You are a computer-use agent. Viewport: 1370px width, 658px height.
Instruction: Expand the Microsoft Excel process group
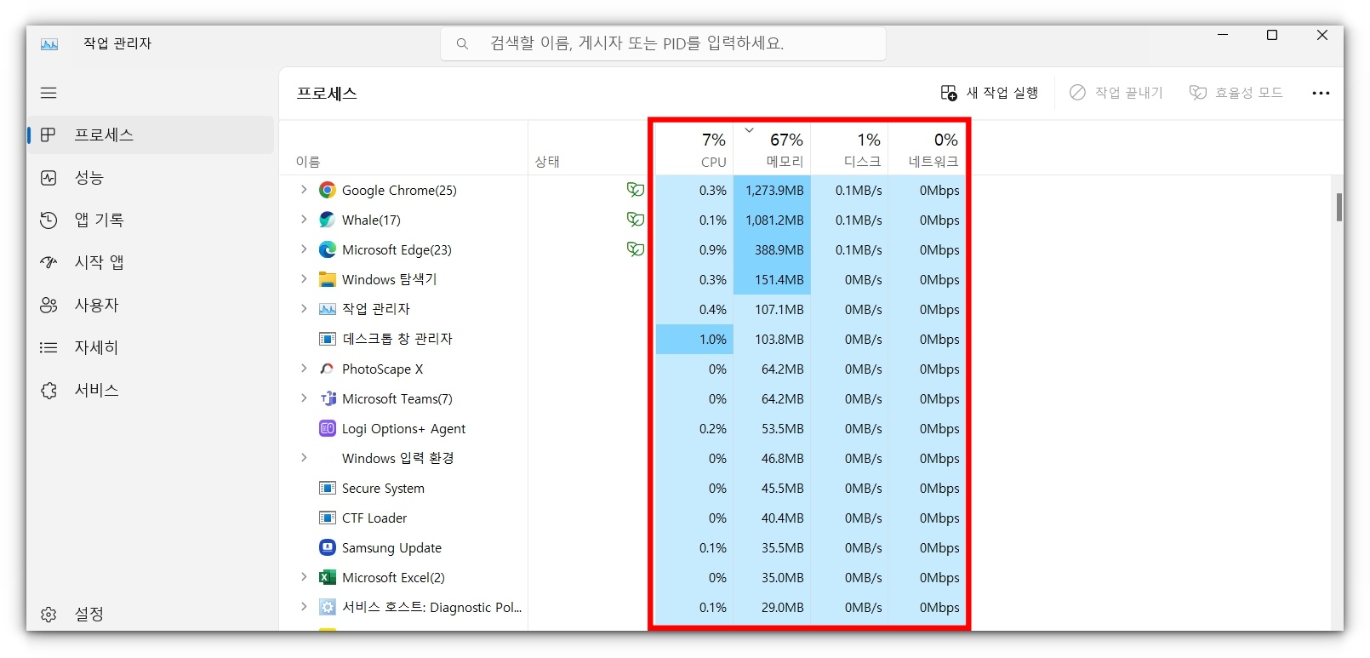[x=304, y=577]
